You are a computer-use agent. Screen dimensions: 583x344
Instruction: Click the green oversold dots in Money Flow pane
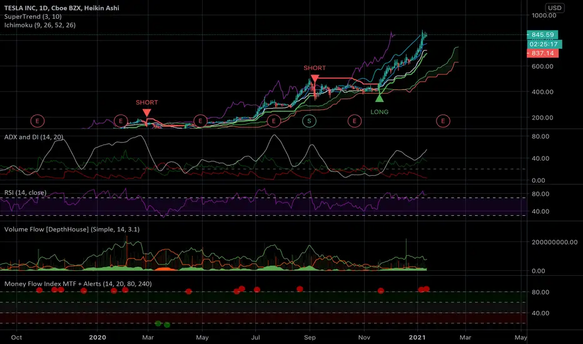[163, 324]
